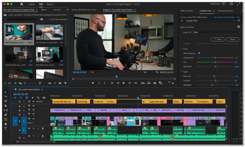Open the Fit zoom level dropdown

[x=96, y=72]
